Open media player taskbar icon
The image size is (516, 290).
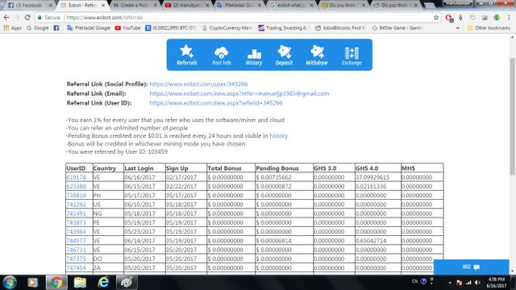pyautogui.click(x=32, y=283)
